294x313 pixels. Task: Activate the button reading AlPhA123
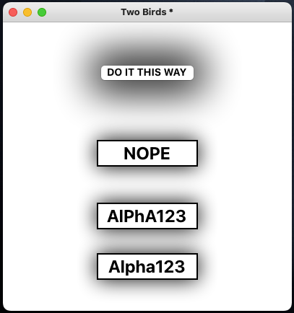[x=147, y=216]
